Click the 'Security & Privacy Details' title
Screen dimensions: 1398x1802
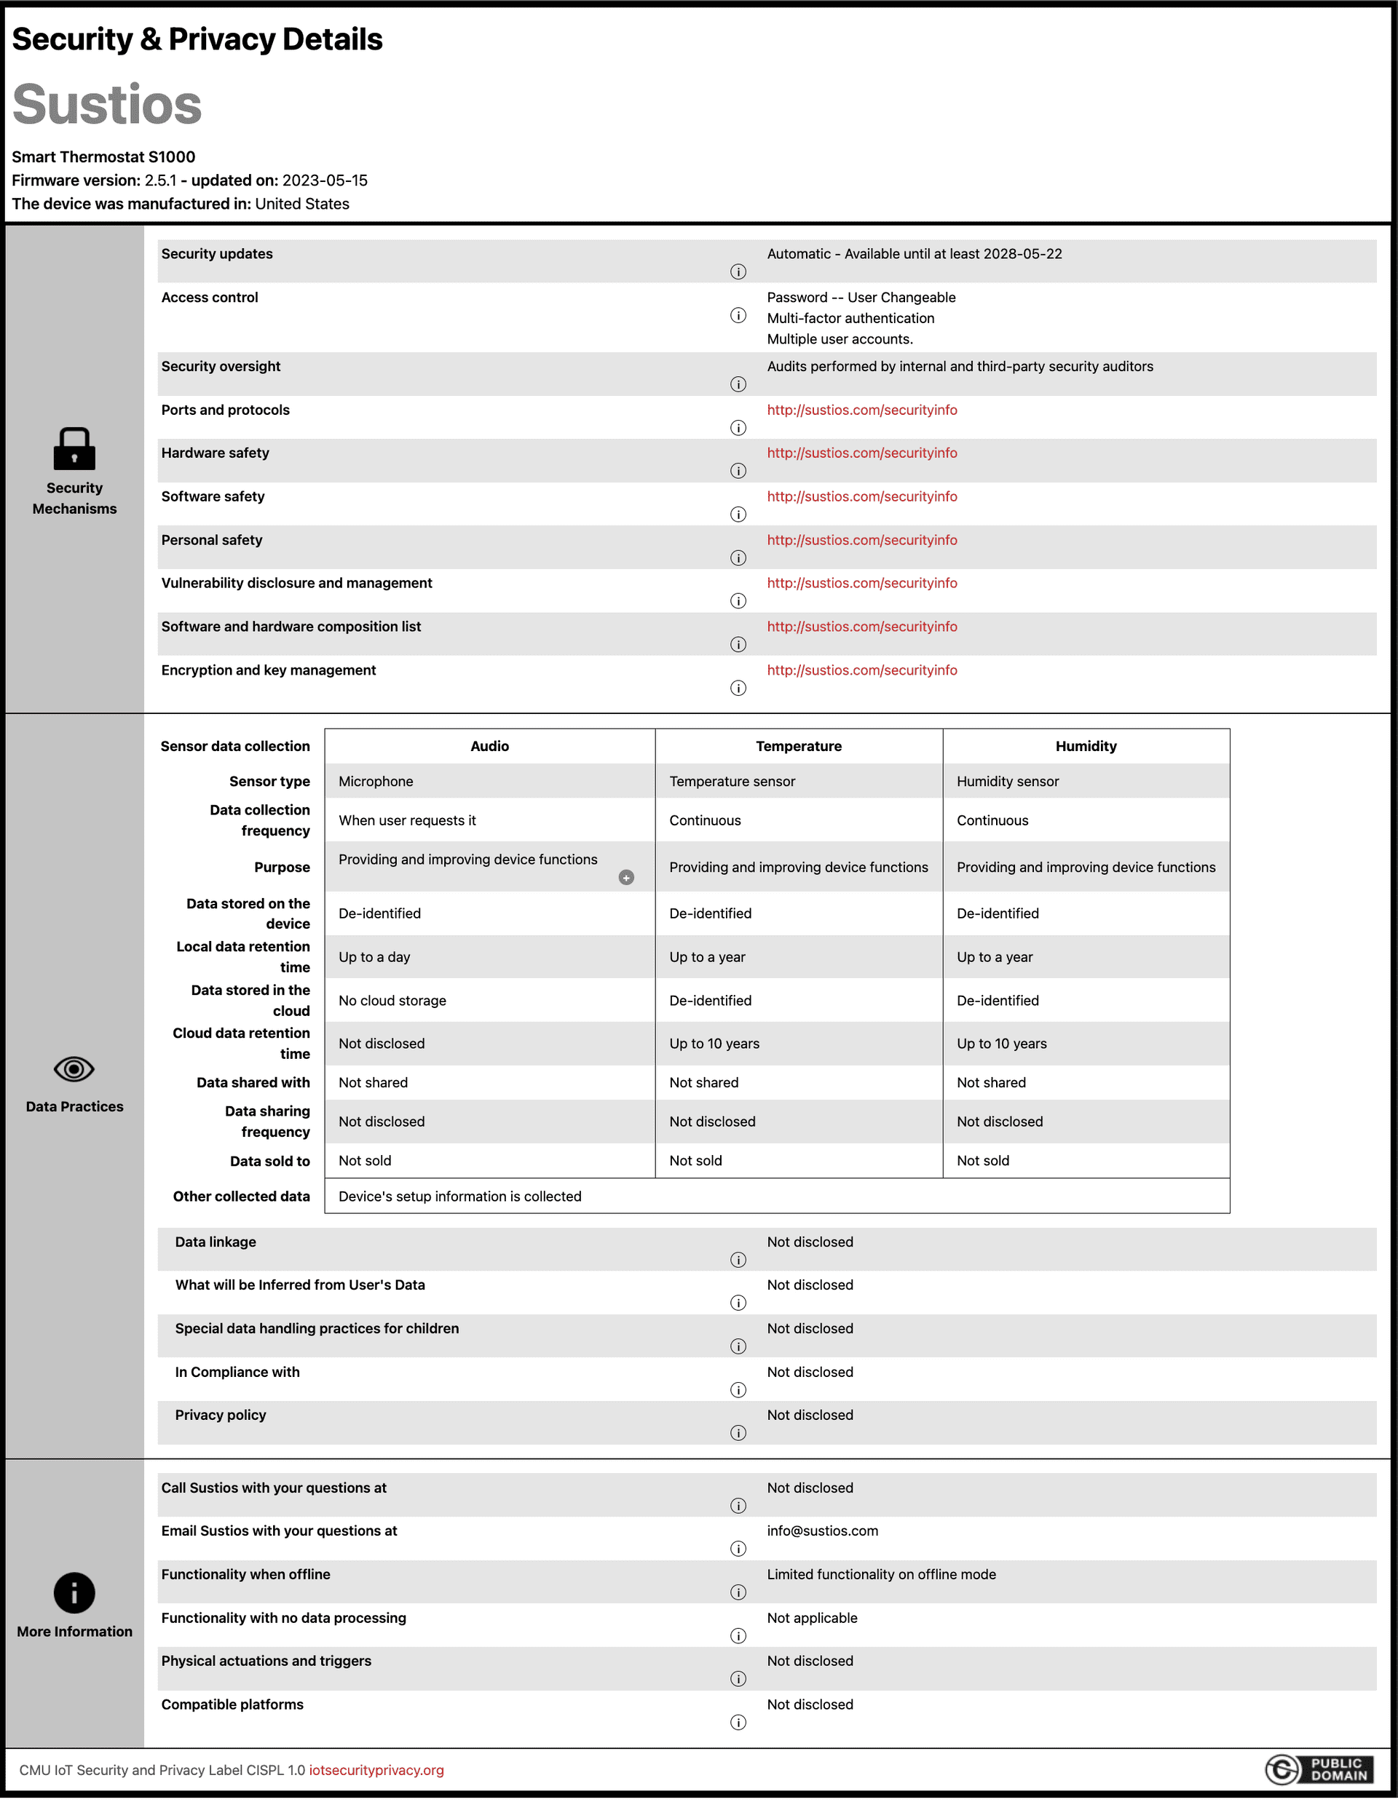point(197,39)
